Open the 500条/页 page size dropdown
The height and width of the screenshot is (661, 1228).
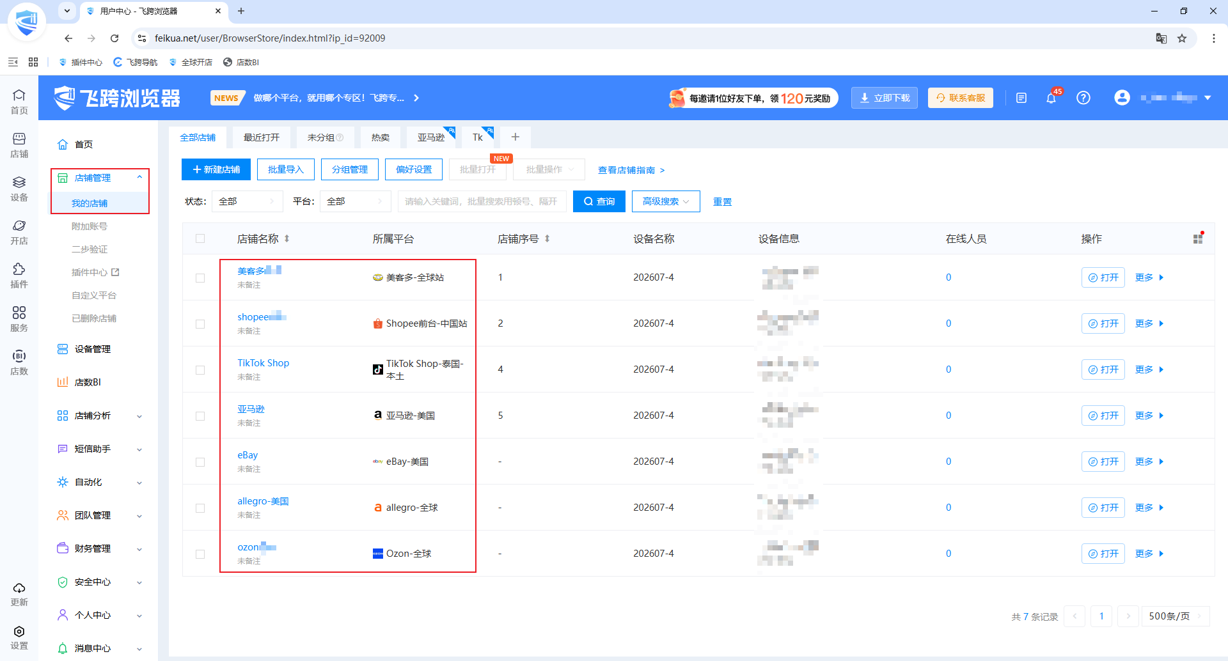pyautogui.click(x=1176, y=616)
